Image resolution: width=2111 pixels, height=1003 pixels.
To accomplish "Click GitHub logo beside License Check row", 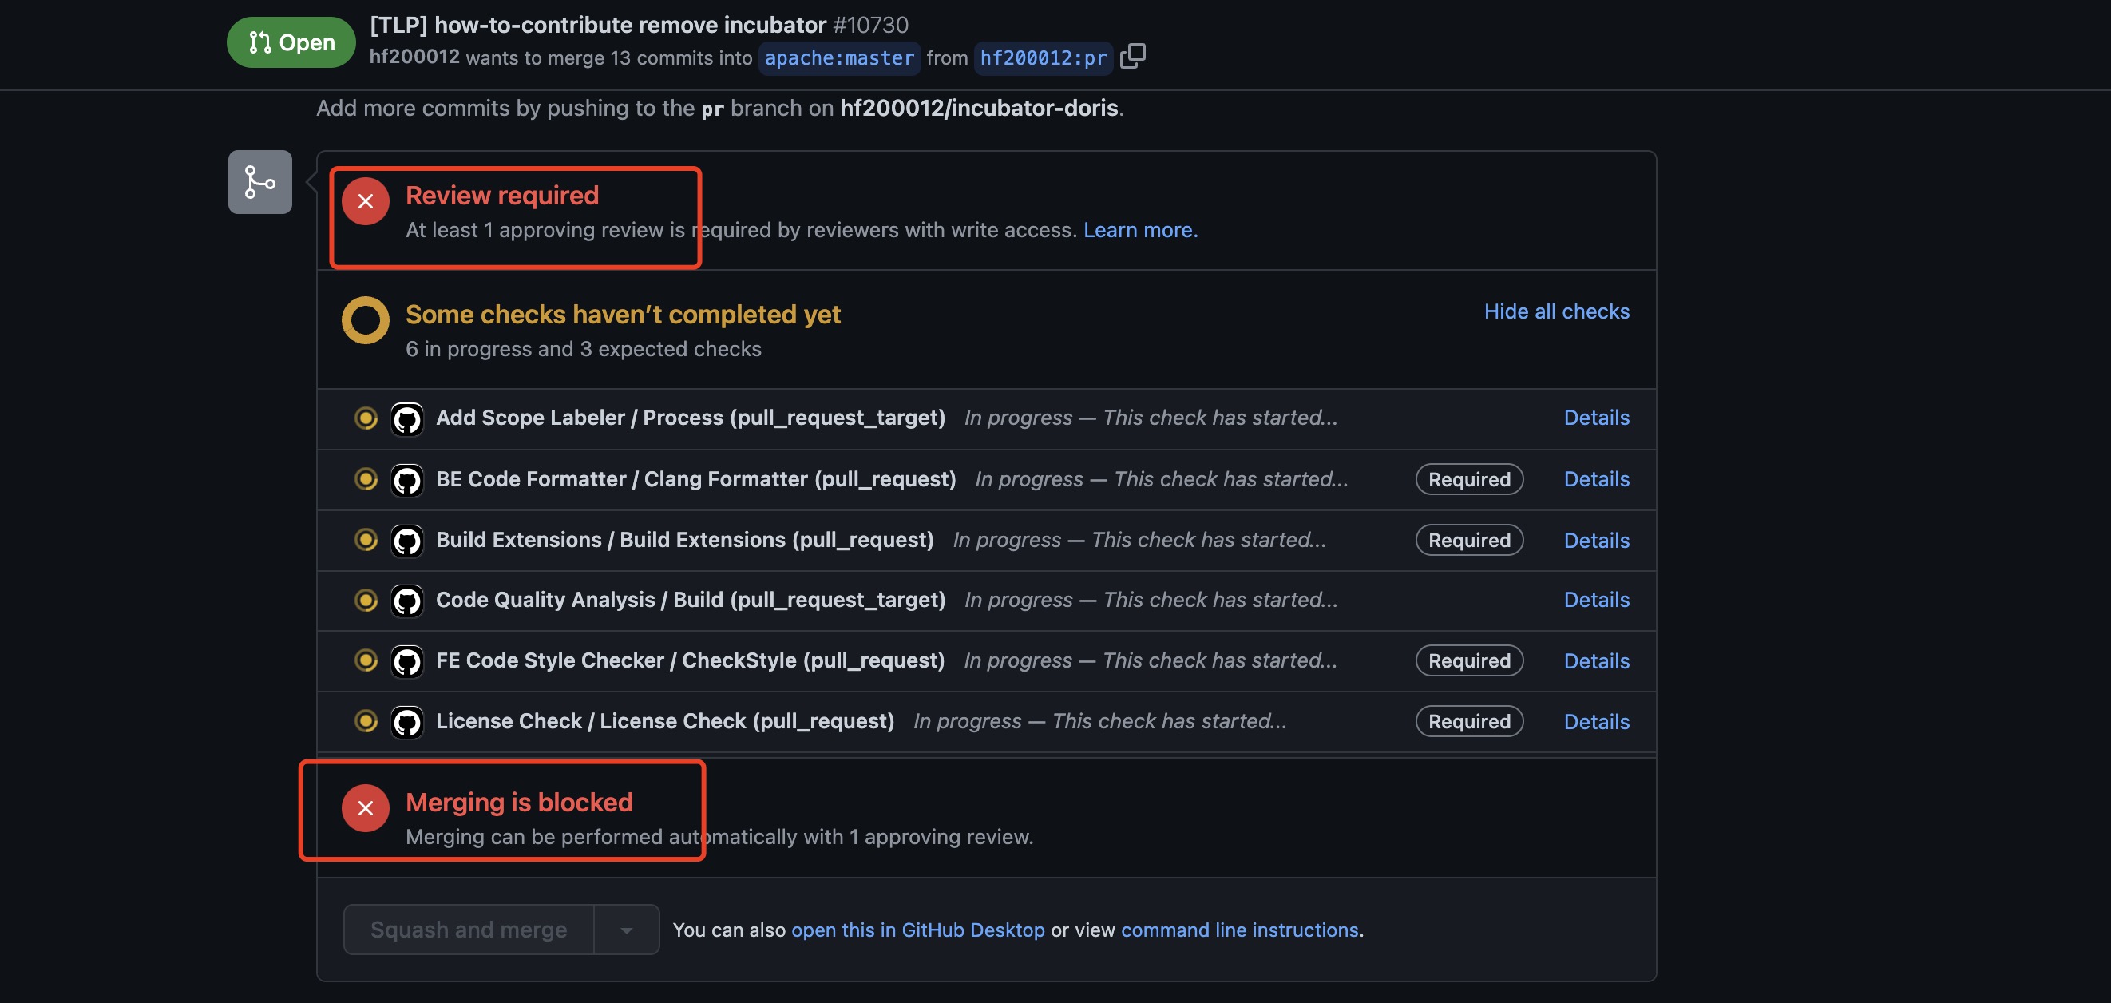I will (x=406, y=723).
